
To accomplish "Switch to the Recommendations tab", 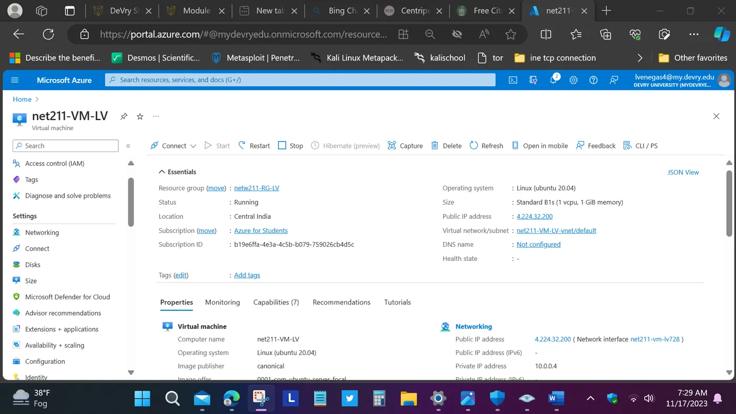I will coord(342,302).
